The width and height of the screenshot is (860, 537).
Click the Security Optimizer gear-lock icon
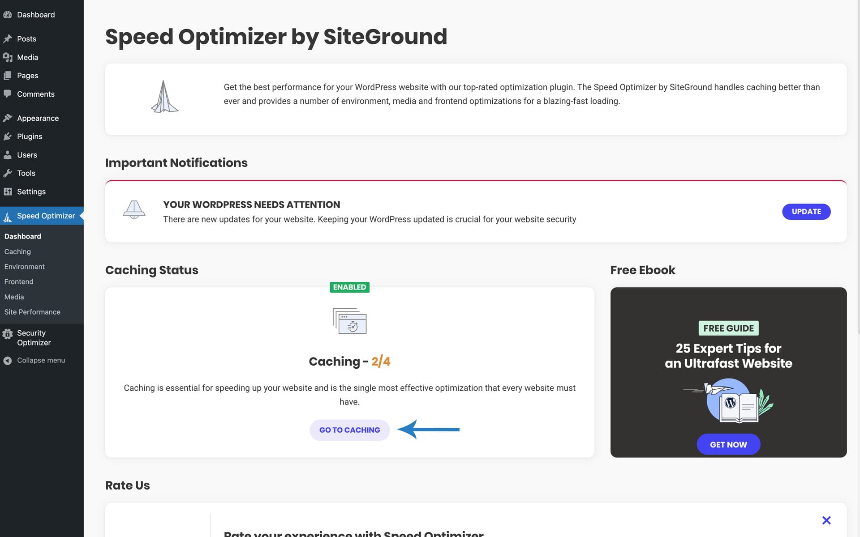tap(7, 334)
